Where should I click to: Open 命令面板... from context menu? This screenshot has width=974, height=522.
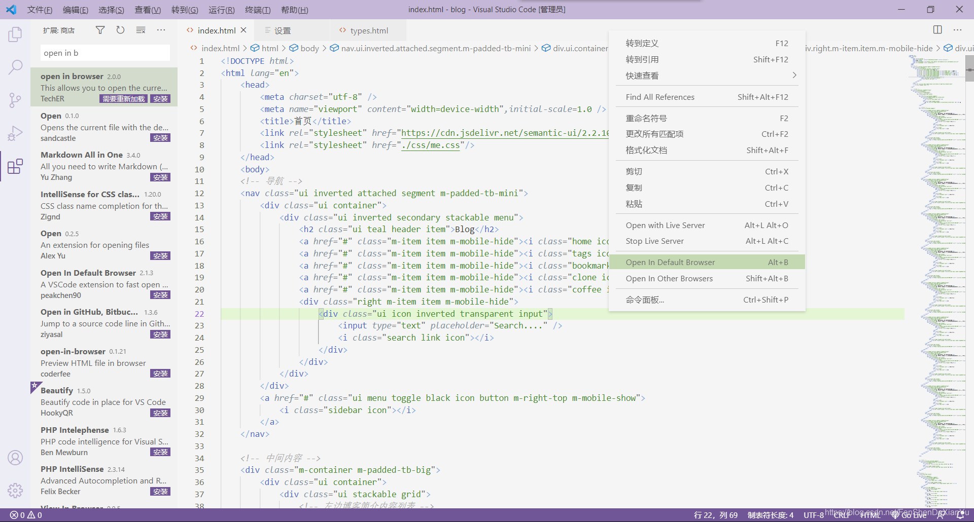[707, 300]
